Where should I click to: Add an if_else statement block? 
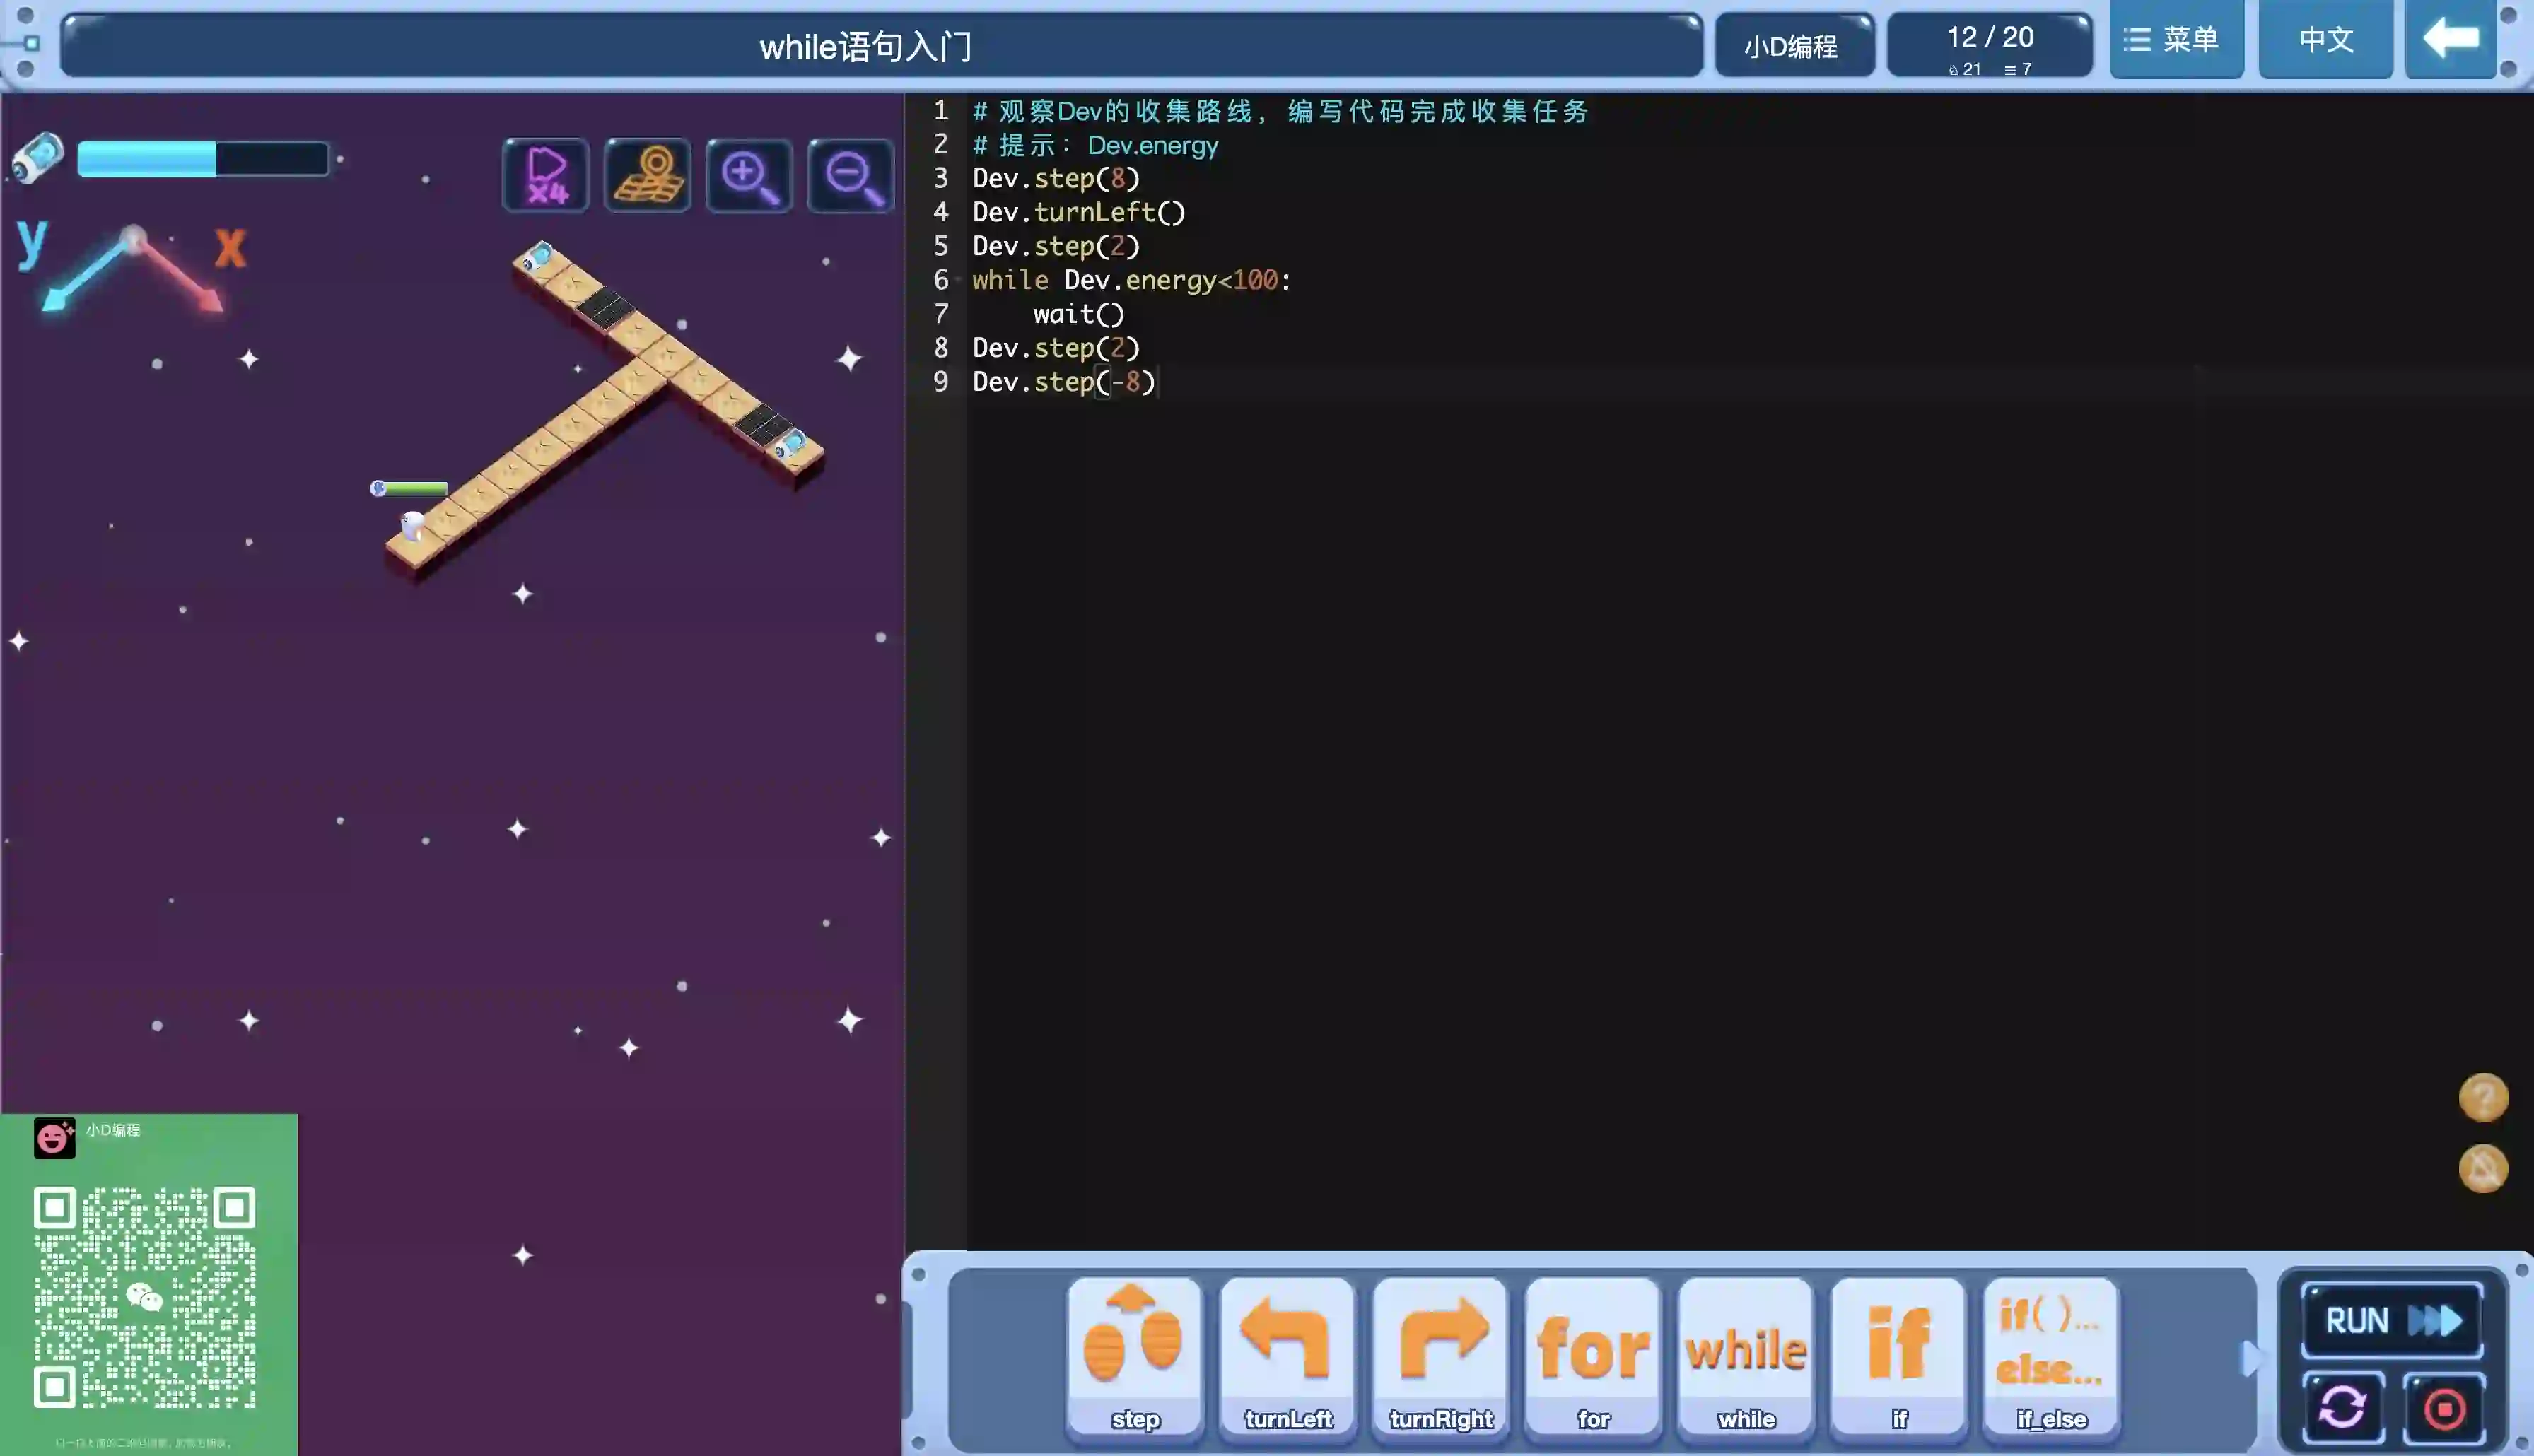click(2051, 1357)
